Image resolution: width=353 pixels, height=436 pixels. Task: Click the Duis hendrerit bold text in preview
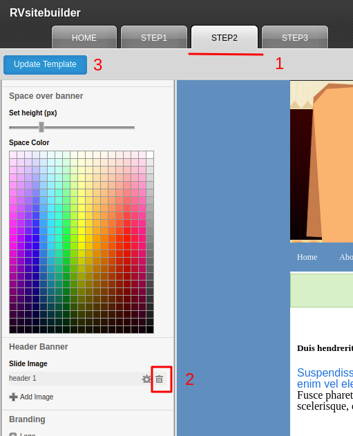click(325, 348)
